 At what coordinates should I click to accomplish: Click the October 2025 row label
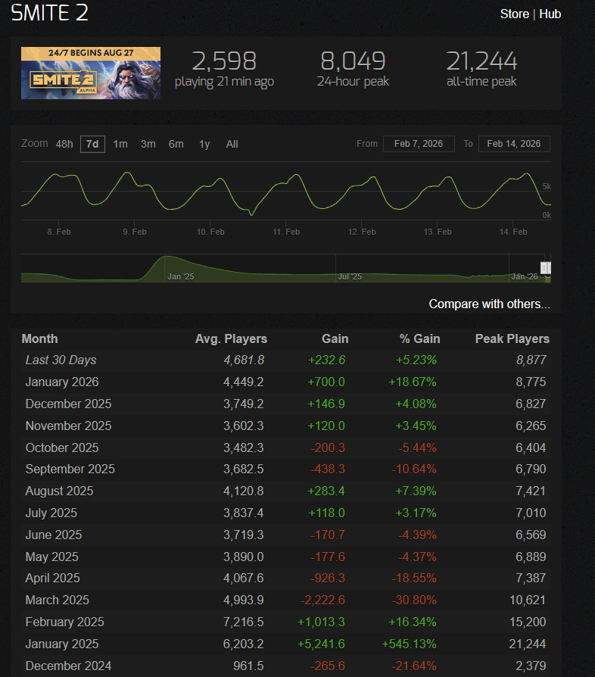(x=62, y=448)
